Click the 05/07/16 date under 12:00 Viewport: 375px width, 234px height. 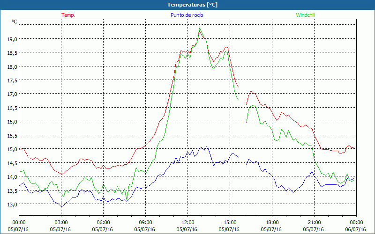187,229
